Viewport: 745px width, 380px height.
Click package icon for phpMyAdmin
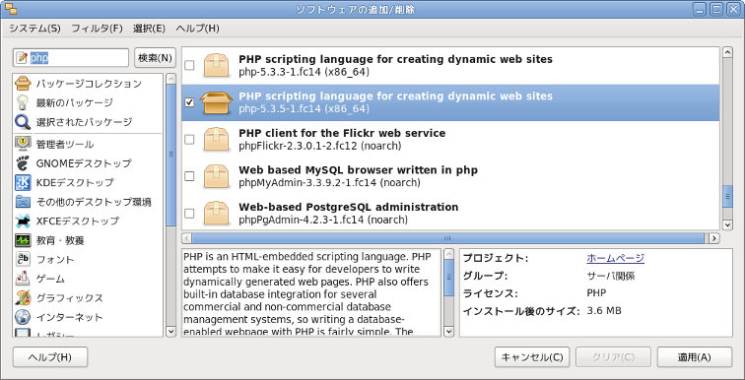tap(217, 176)
